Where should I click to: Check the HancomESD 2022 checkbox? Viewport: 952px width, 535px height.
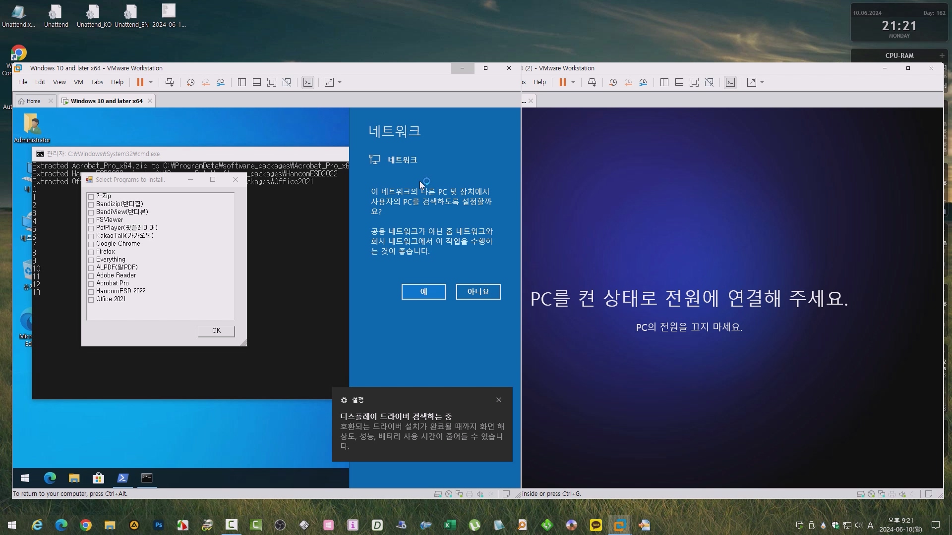click(x=91, y=292)
